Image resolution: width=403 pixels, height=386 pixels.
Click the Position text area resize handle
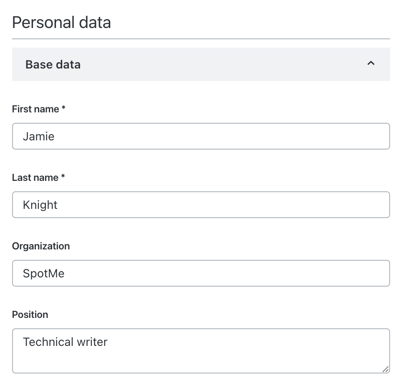(x=385, y=369)
